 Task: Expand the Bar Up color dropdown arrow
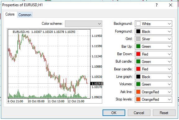pyautogui.click(x=169, y=47)
